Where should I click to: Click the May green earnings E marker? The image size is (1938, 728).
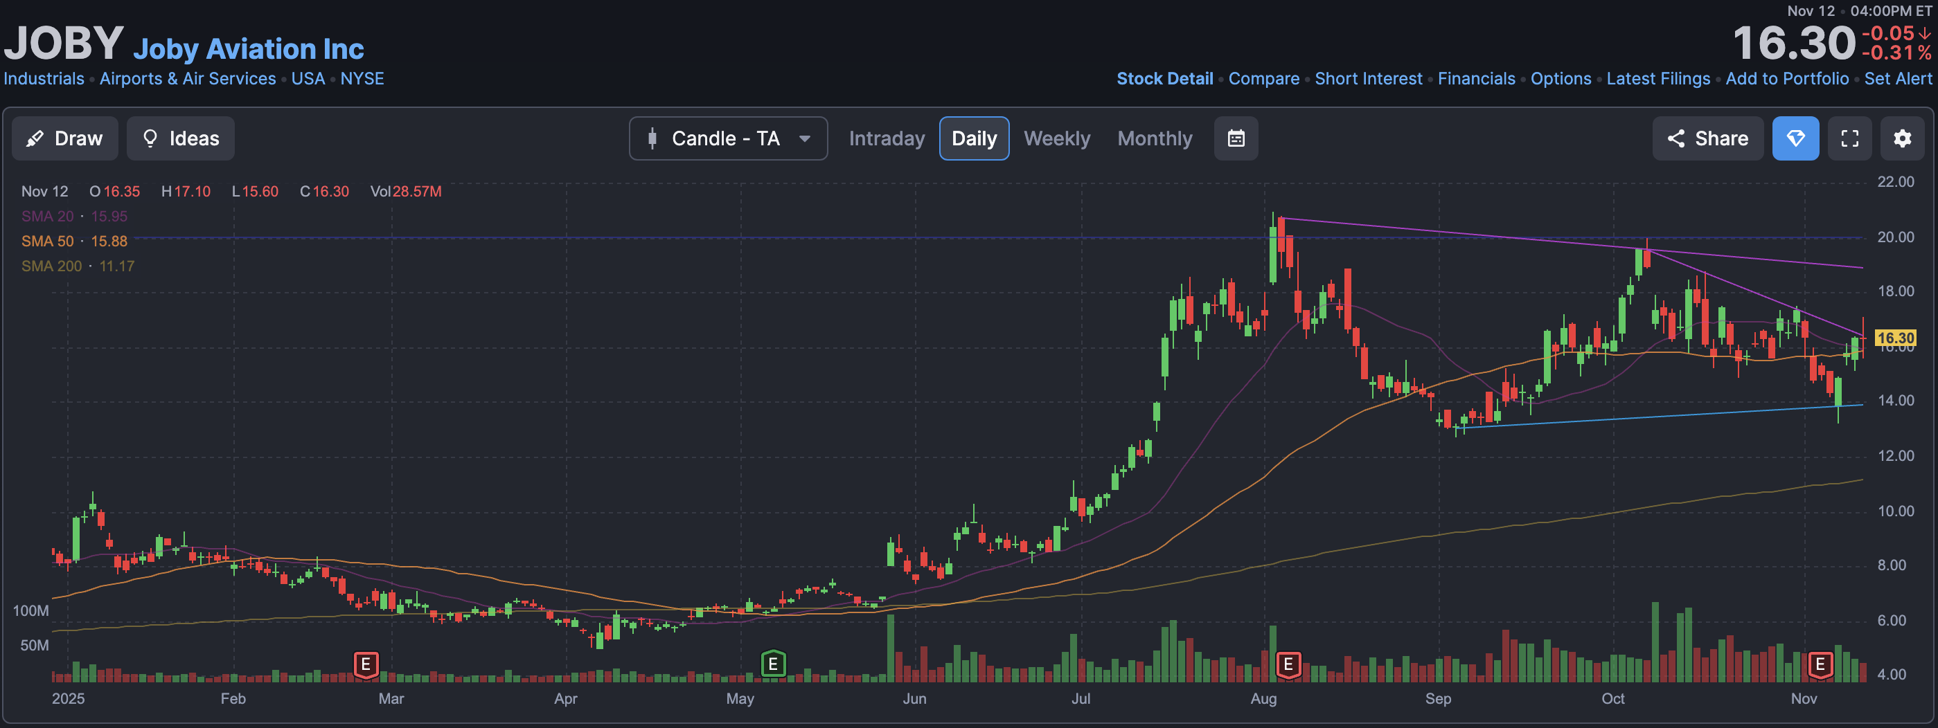click(x=773, y=664)
